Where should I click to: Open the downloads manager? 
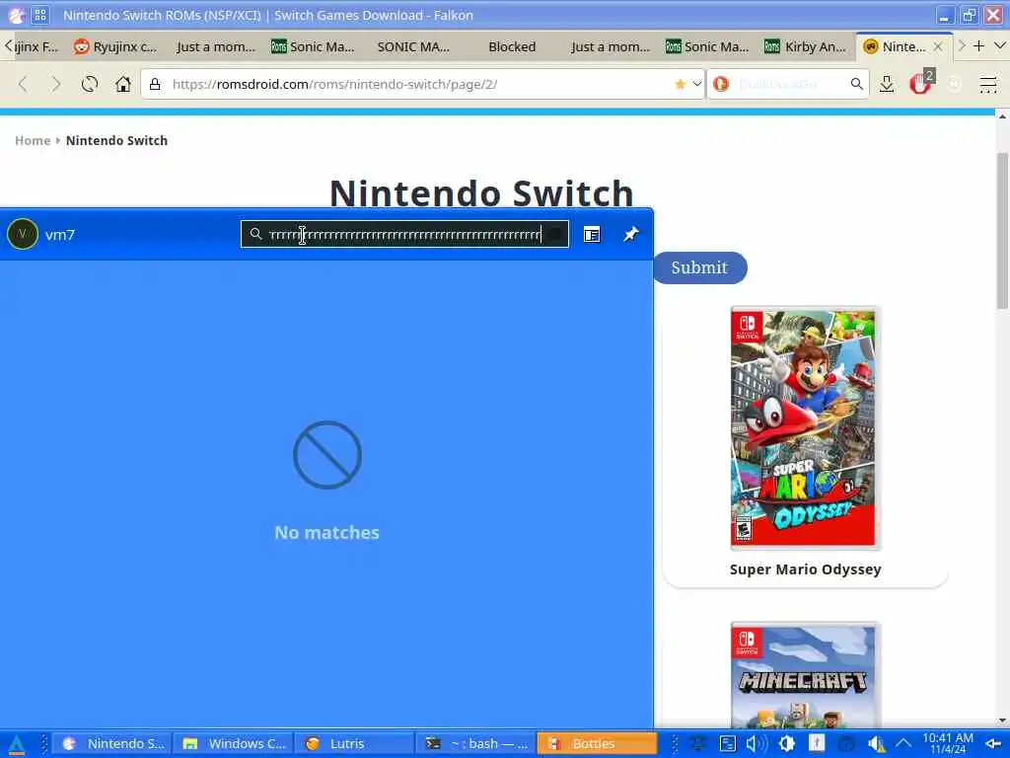pos(887,84)
